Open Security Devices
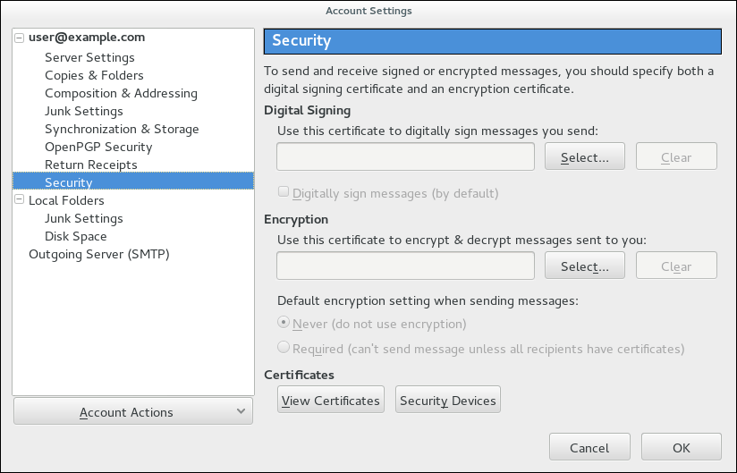Image resolution: width=737 pixels, height=473 pixels. point(448,400)
